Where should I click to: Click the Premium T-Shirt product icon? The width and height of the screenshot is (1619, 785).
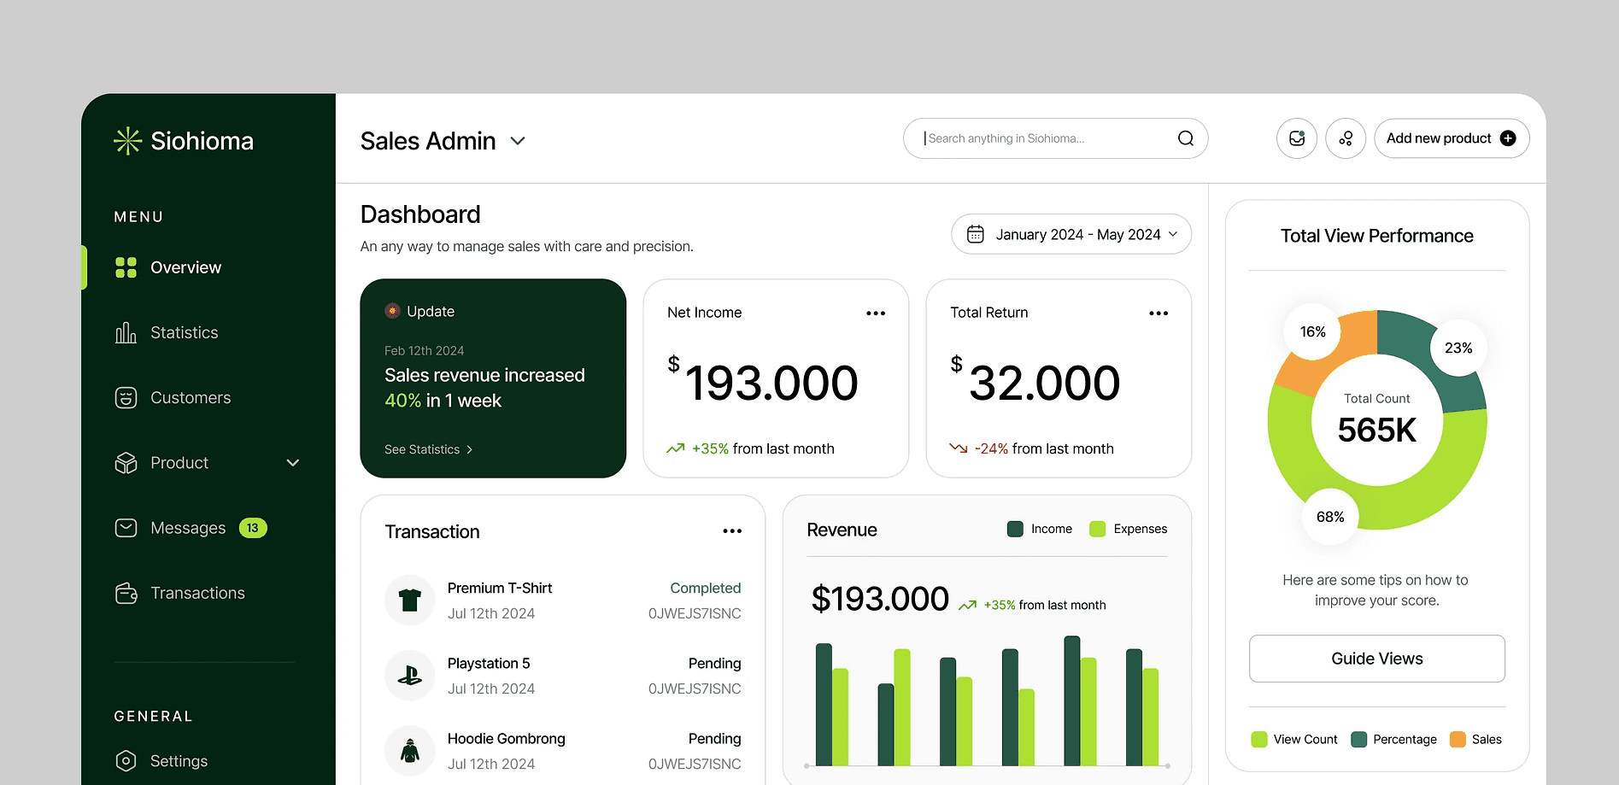coord(410,600)
